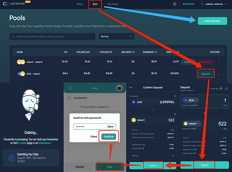
Task: Refresh the Deposit panel
Action: click(226, 88)
